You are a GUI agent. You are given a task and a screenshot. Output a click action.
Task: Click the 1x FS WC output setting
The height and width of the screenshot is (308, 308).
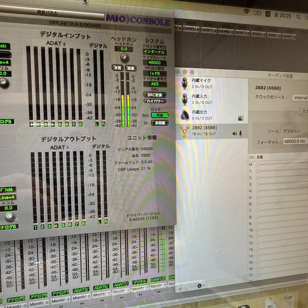[x=154, y=73]
